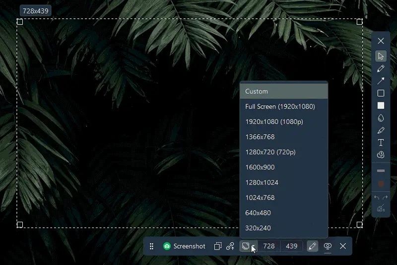Select the pencil drawing tool
Image resolution: width=397 pixels, height=265 pixels.
pyautogui.click(x=381, y=68)
